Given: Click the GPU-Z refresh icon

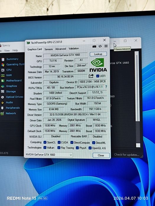Looking at the screenshot, I should click(x=100, y=46).
